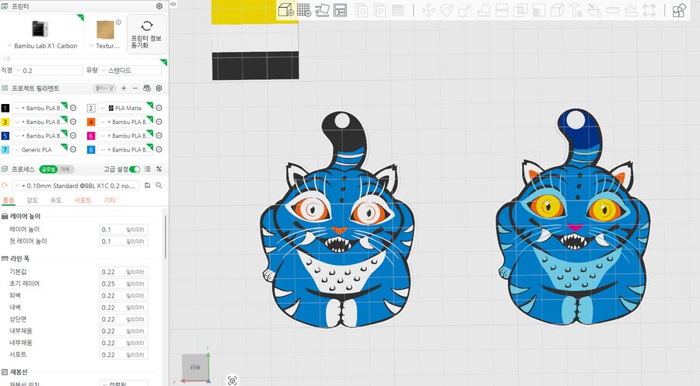Click the light blue filament 7 swatch
Image resolution: width=700 pixels, height=386 pixels.
click(x=5, y=150)
